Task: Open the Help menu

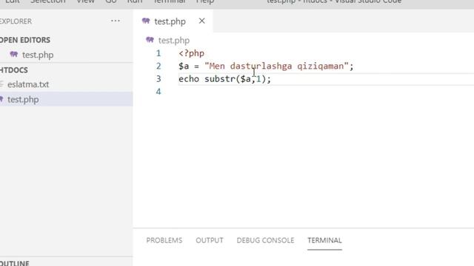Action: 205,1
